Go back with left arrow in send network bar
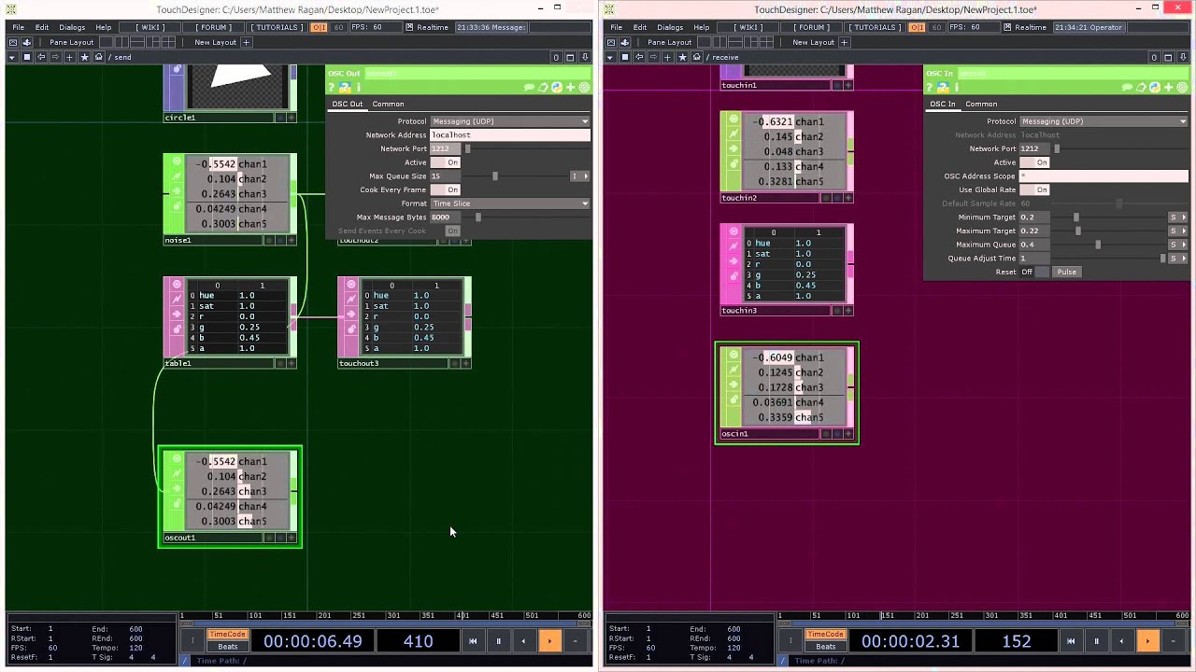1196x672 pixels. click(41, 57)
